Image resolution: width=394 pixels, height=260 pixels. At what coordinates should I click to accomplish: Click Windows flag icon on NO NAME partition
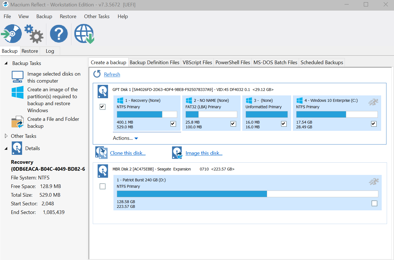click(x=189, y=100)
